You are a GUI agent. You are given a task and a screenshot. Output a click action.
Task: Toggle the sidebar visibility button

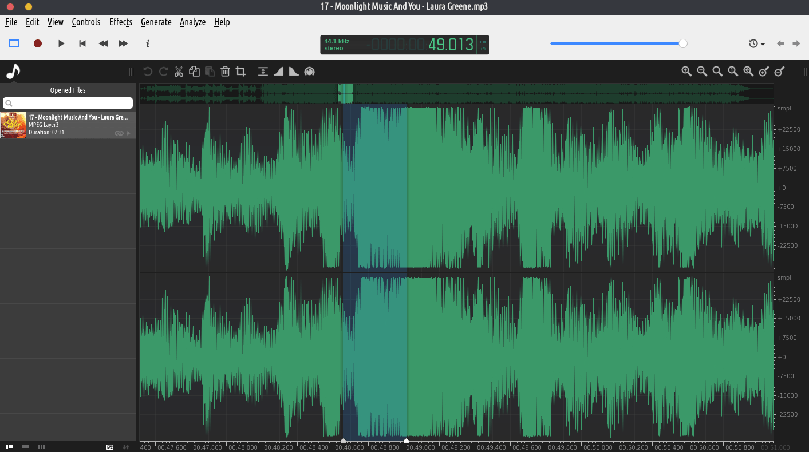click(14, 43)
